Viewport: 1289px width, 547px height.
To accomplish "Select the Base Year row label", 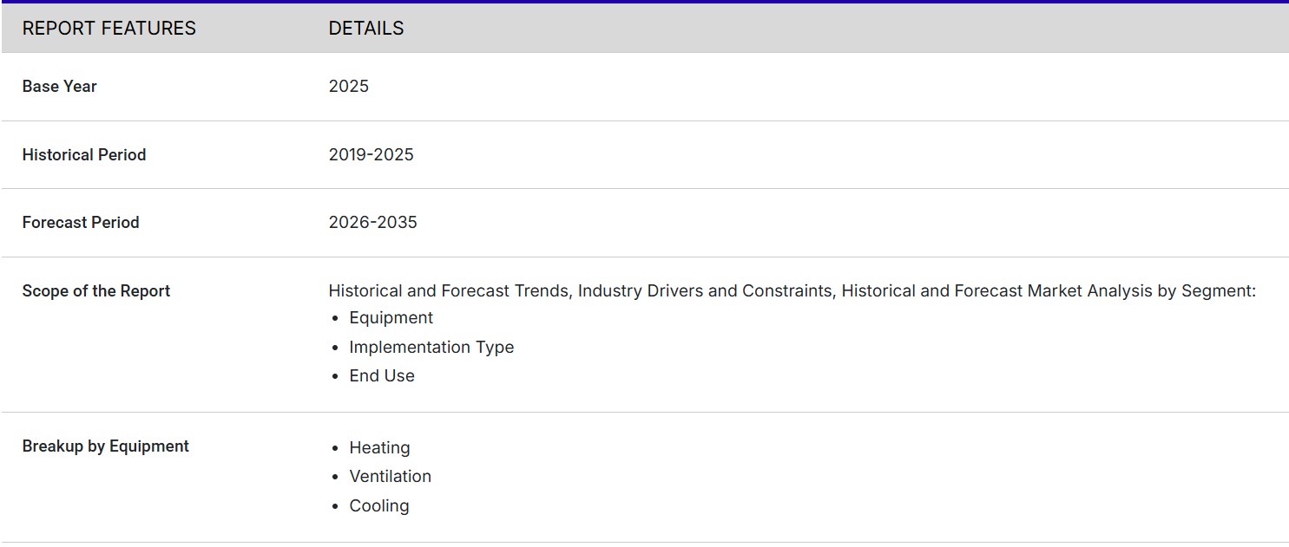I will click(59, 87).
